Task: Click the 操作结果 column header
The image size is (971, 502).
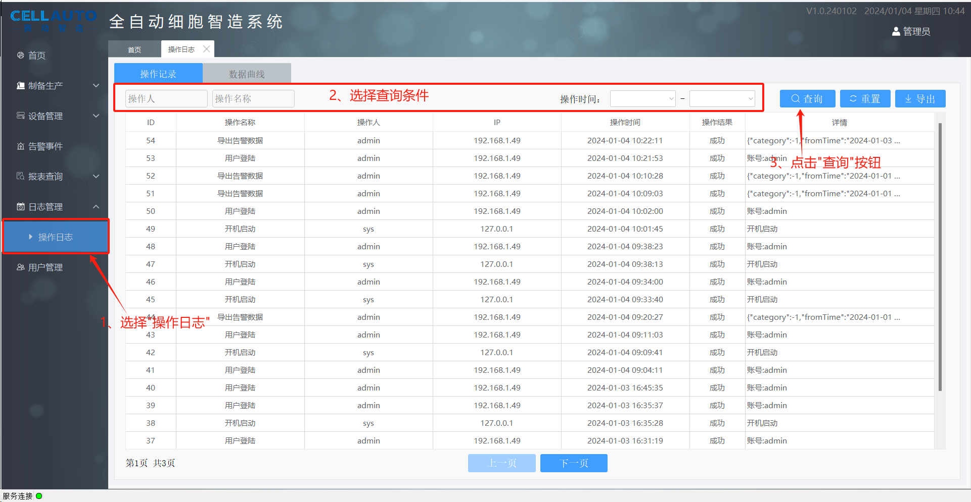Action: 717,123
